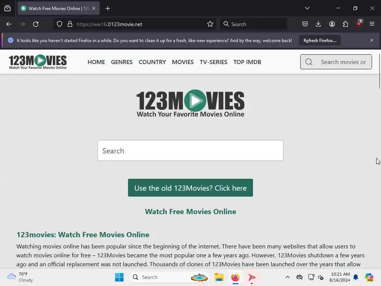Open the notification bell in system tray
Viewport: 381px width, 286px height.
(x=356, y=277)
